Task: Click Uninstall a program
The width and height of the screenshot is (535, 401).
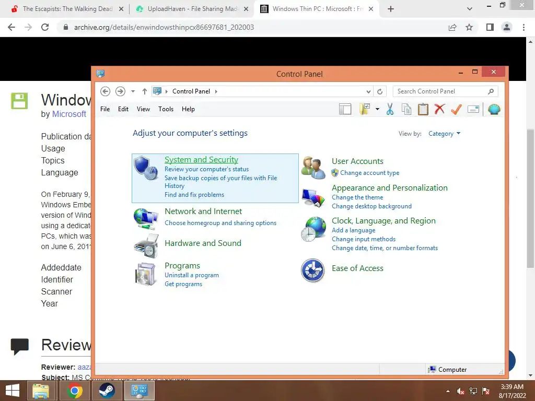Action: (x=192, y=275)
